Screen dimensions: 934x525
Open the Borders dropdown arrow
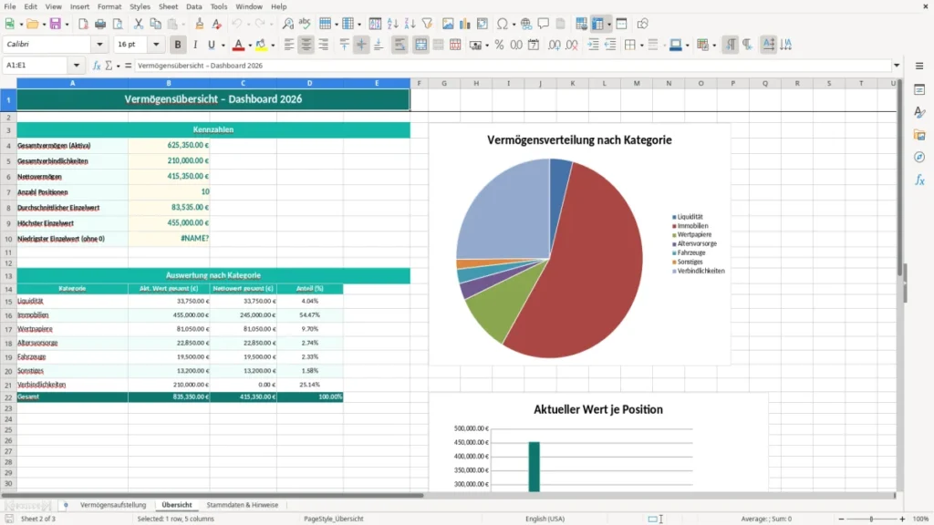click(641, 46)
